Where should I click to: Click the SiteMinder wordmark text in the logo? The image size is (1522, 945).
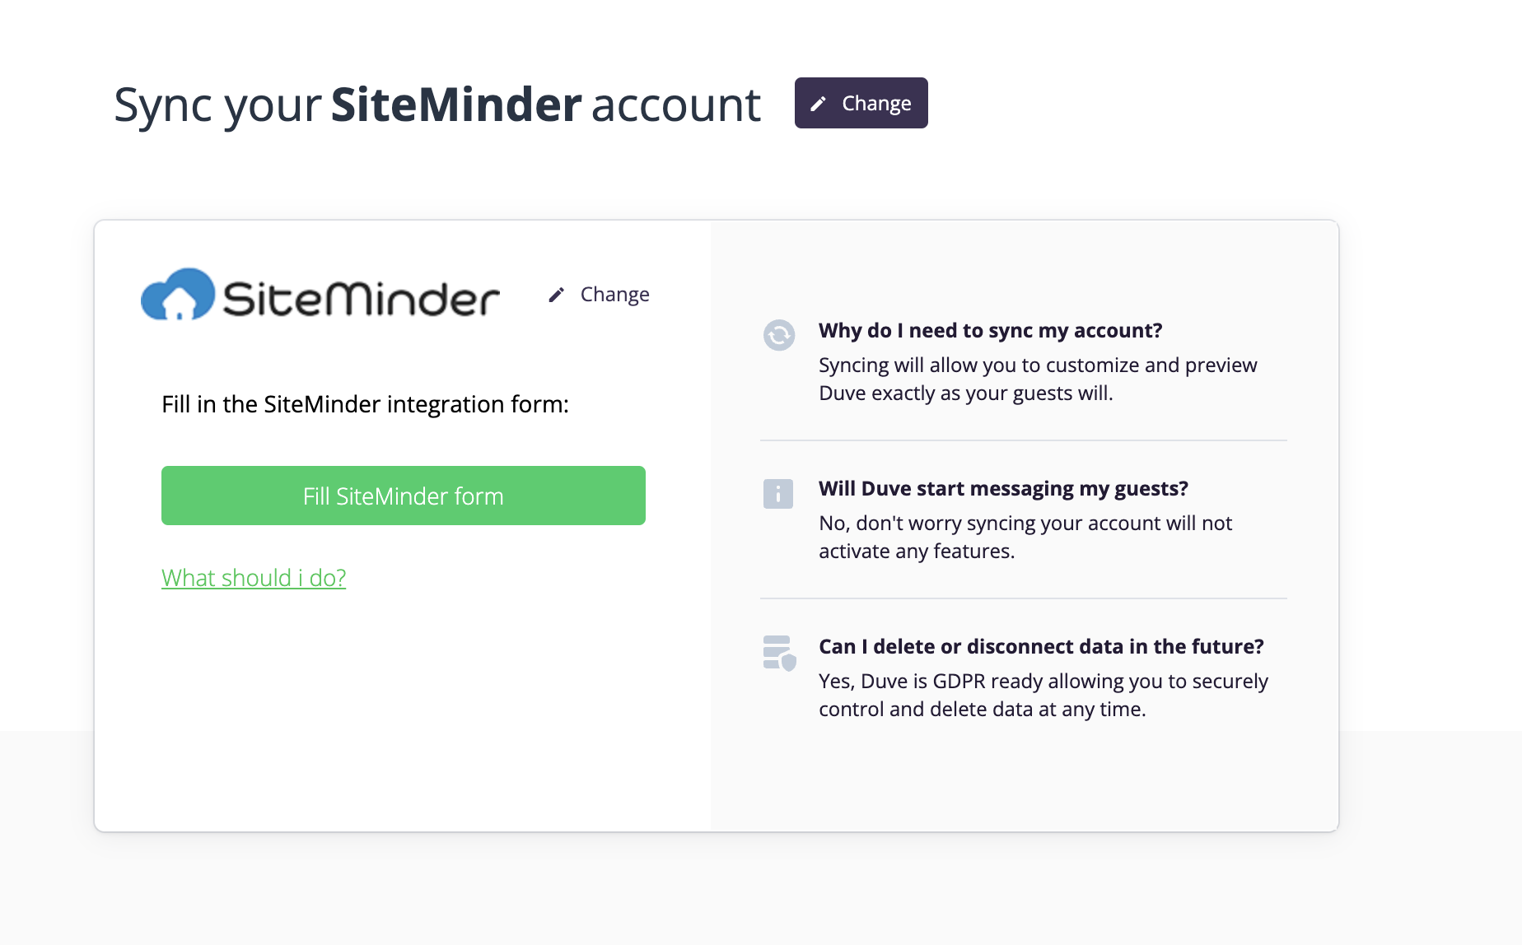coord(361,298)
